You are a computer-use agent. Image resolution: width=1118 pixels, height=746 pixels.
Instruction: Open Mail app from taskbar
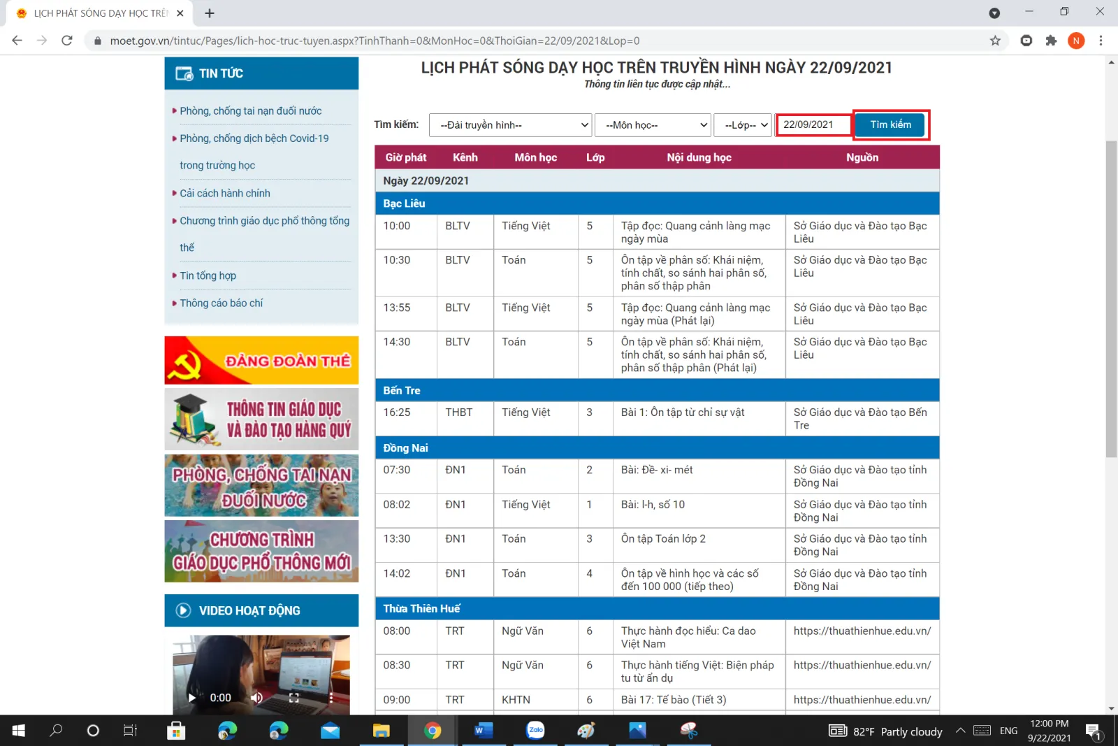330,731
